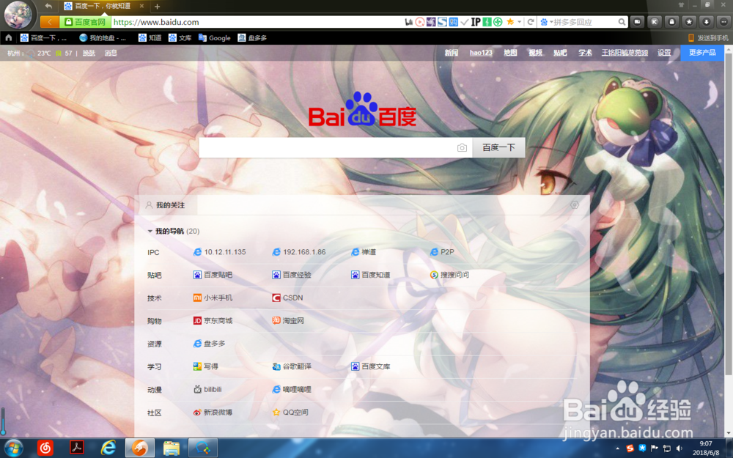Open the 百度经验 navigation link
Image resolution: width=733 pixels, height=458 pixels.
292,275
